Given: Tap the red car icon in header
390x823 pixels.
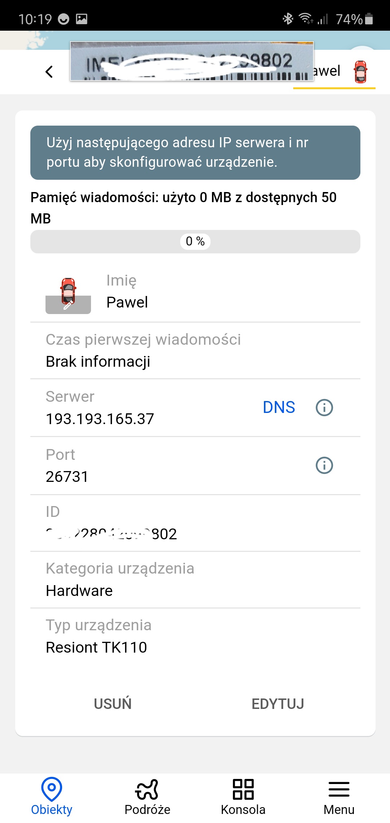Looking at the screenshot, I should (360, 72).
